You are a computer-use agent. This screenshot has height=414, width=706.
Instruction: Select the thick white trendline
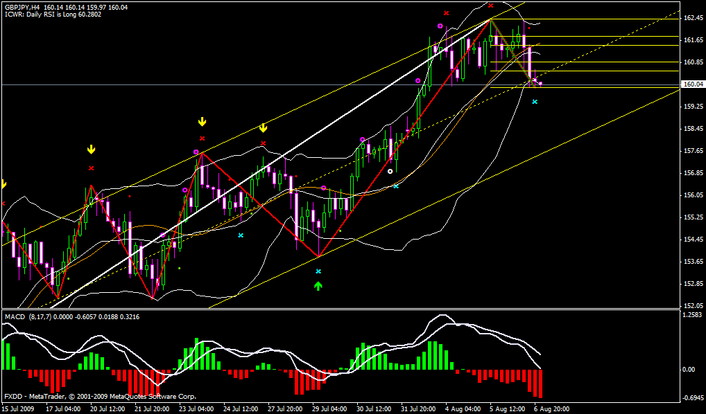point(270,163)
